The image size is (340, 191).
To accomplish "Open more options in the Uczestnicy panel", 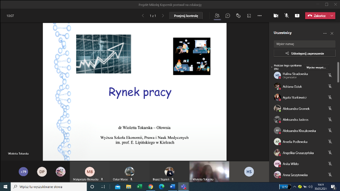I will click(325, 33).
